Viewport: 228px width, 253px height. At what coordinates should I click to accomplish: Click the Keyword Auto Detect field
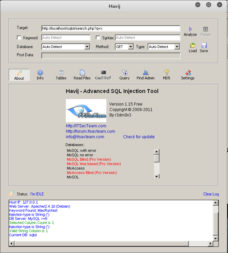click(x=66, y=37)
